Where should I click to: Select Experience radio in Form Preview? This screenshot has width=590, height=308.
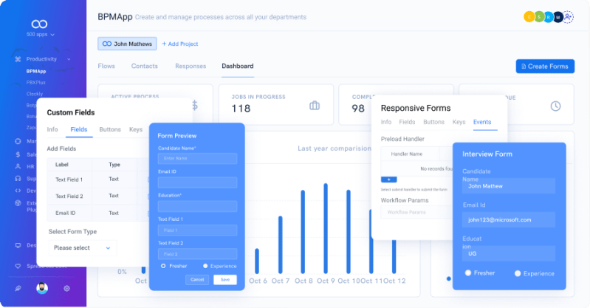point(205,266)
